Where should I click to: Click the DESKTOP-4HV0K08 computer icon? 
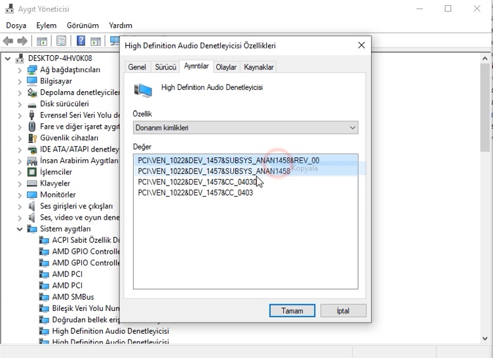[20, 58]
